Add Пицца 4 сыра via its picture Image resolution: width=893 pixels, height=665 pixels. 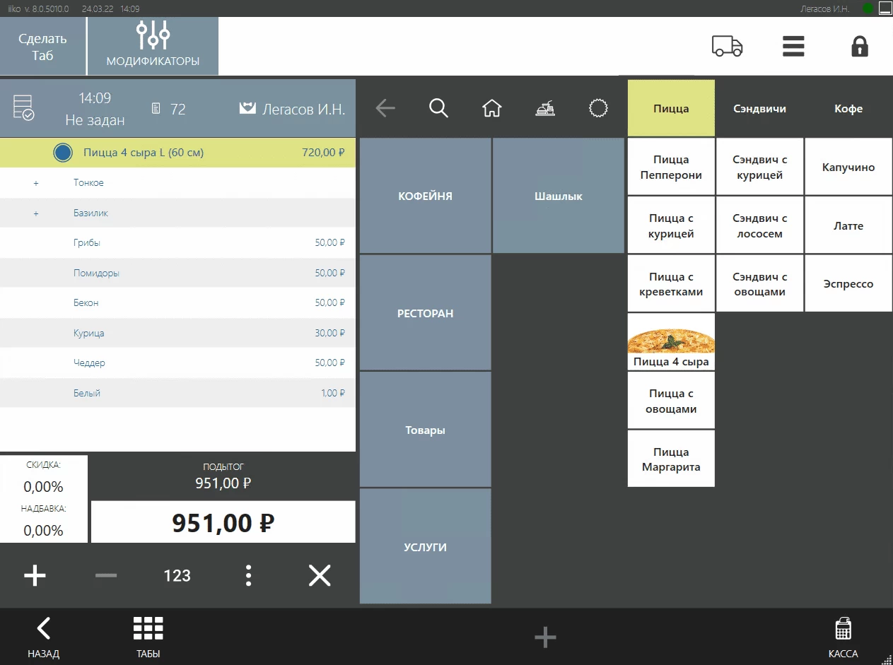click(671, 342)
